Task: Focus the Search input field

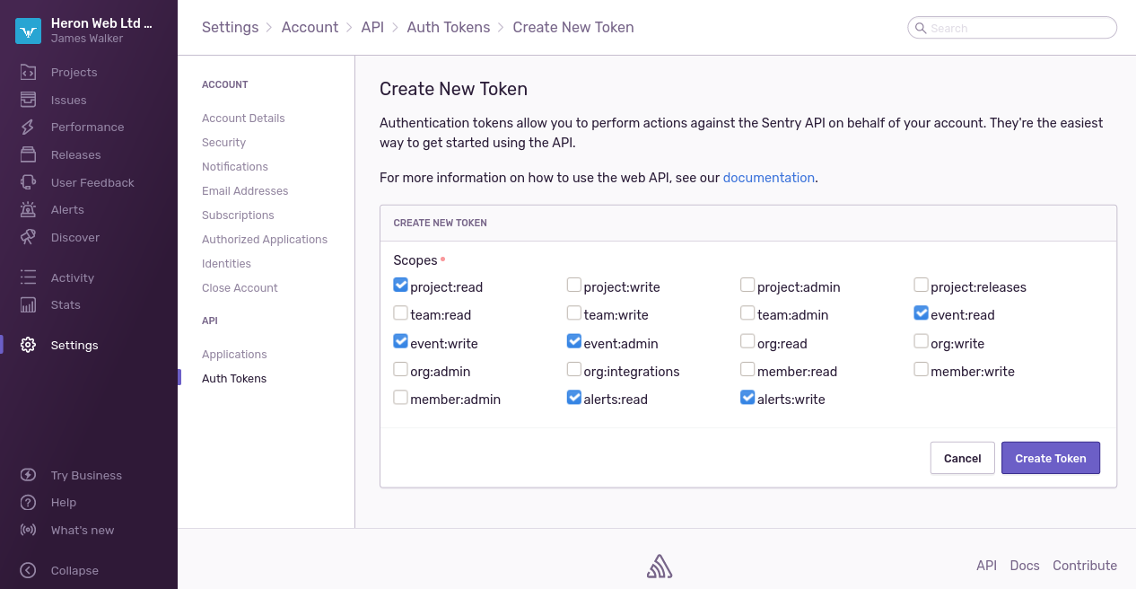Action: 1019,28
